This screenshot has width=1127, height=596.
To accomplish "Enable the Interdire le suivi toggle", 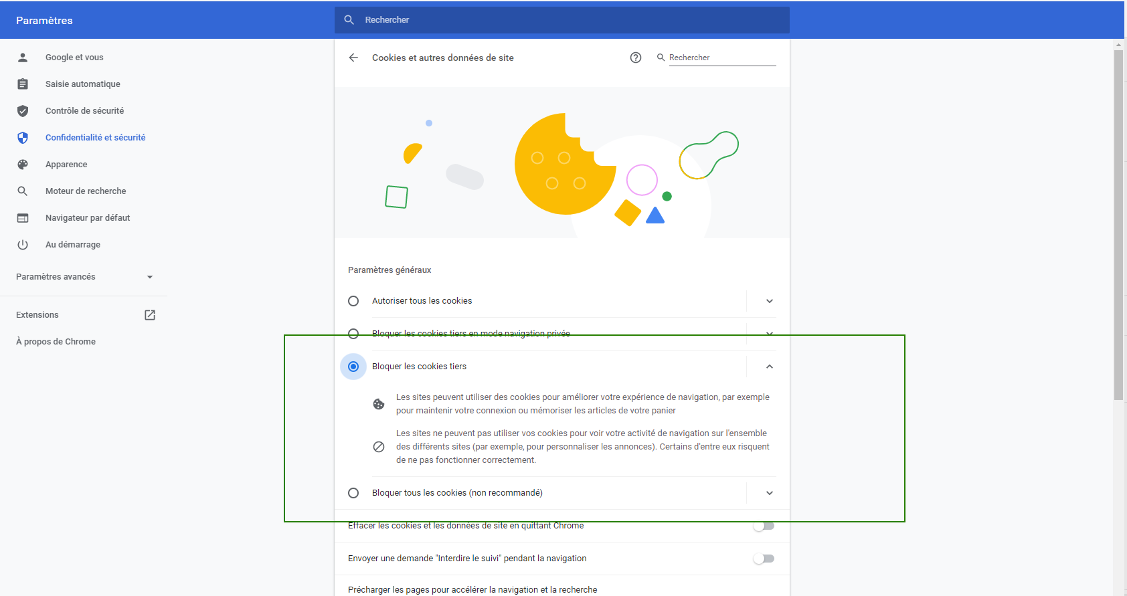I will [x=764, y=559].
